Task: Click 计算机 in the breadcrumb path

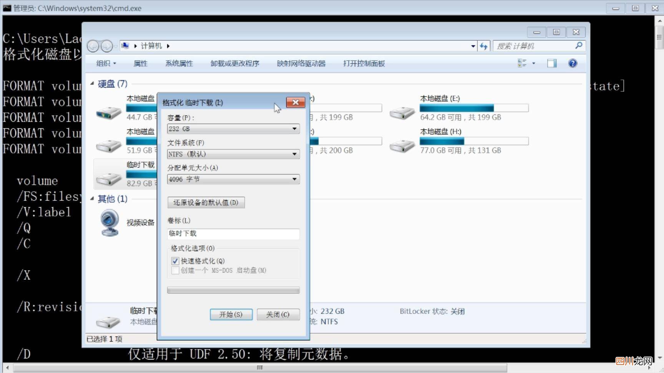Action: (x=151, y=46)
